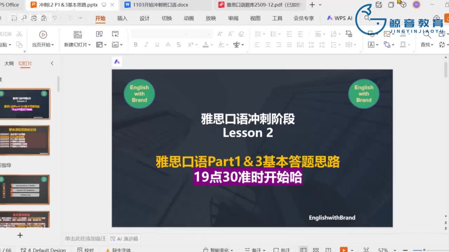The height and width of the screenshot is (252, 449).
Task: Click the 批注 button in status bar
Action: pos(282,250)
